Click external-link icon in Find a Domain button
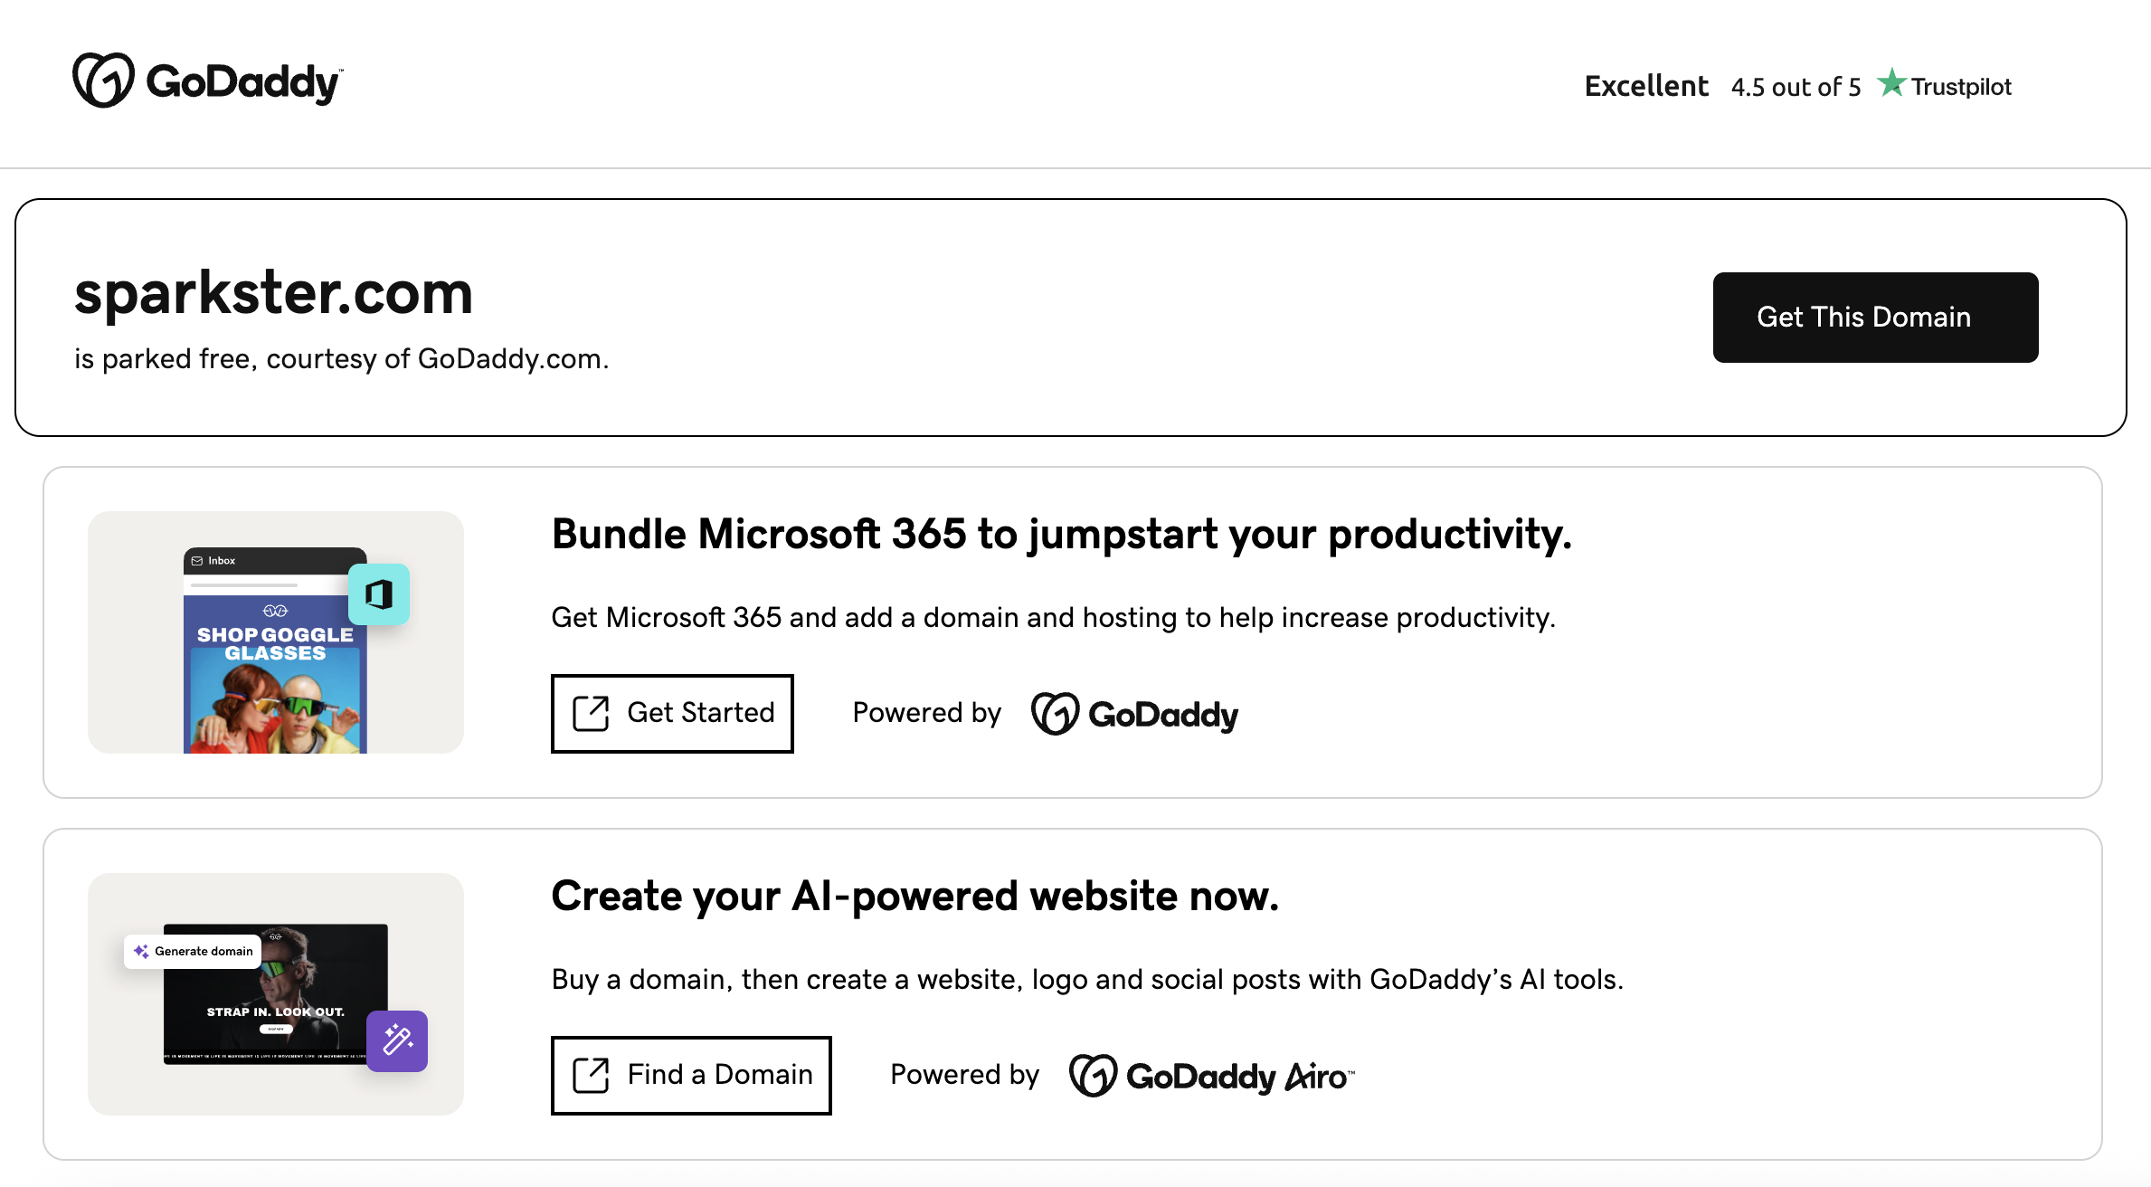The width and height of the screenshot is (2151, 1187). click(591, 1075)
